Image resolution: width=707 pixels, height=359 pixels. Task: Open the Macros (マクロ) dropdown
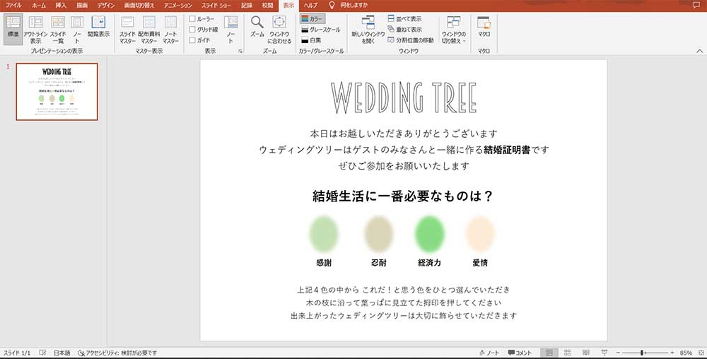[x=484, y=27]
